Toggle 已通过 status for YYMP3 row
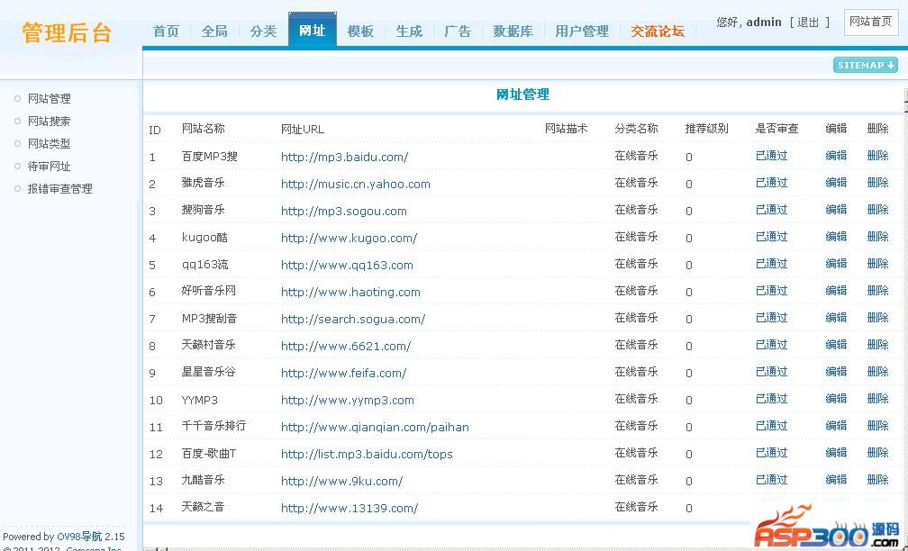The height and width of the screenshot is (551, 908). [x=771, y=399]
